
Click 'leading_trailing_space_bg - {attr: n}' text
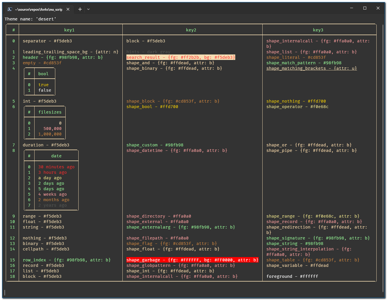pos(71,52)
